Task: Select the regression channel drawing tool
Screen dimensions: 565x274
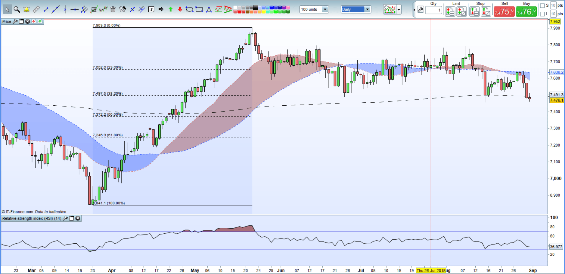Action: pyautogui.click(x=103, y=10)
